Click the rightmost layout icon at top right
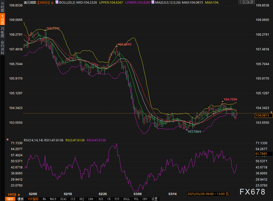 tap(253, 2)
